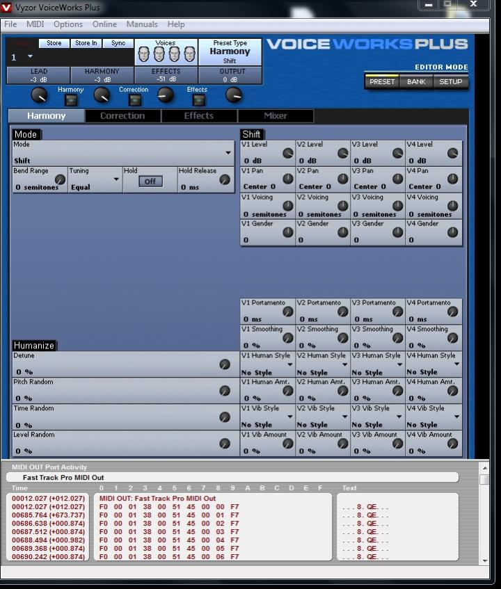Screen dimensions: 501x589
Task: Click the Store button
Action: (54, 43)
